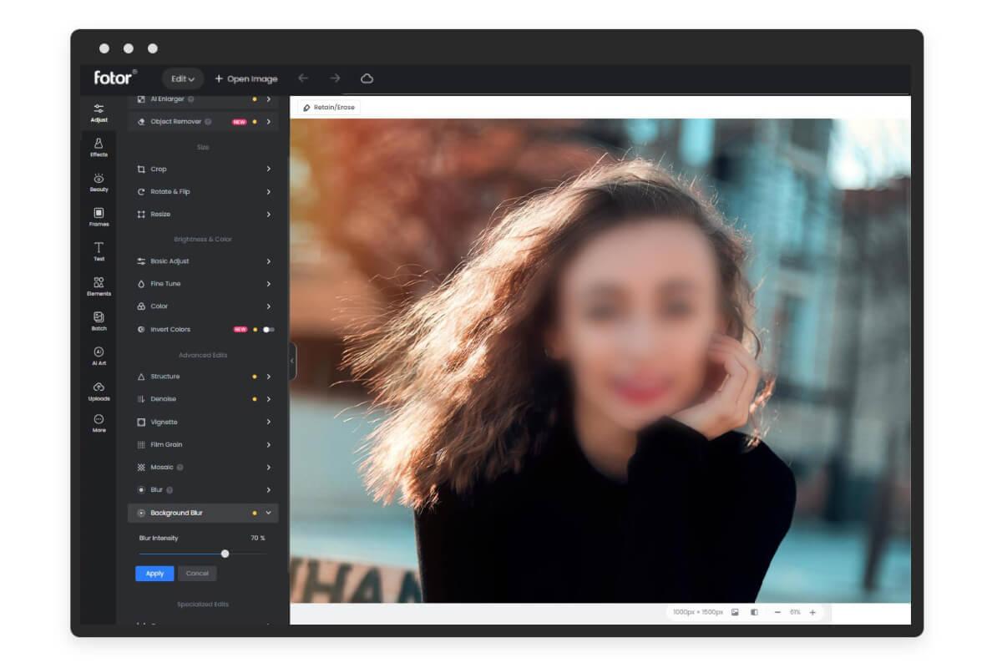Select the Text tool in sidebar
Screen dimensions: 1002x668
(99, 252)
